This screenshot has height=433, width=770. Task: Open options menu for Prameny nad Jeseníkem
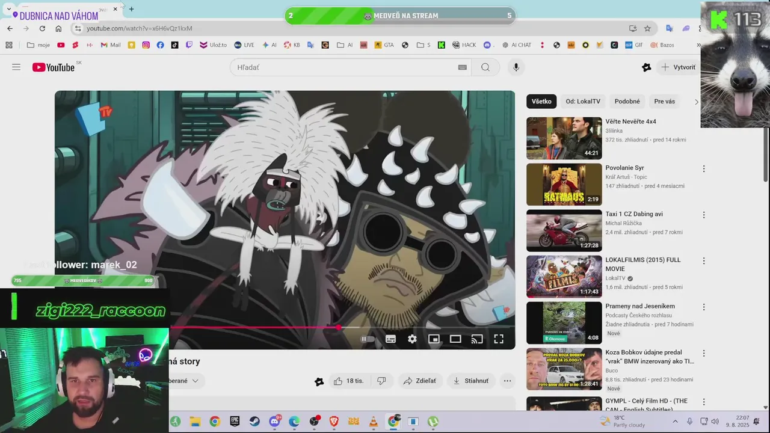point(704,307)
